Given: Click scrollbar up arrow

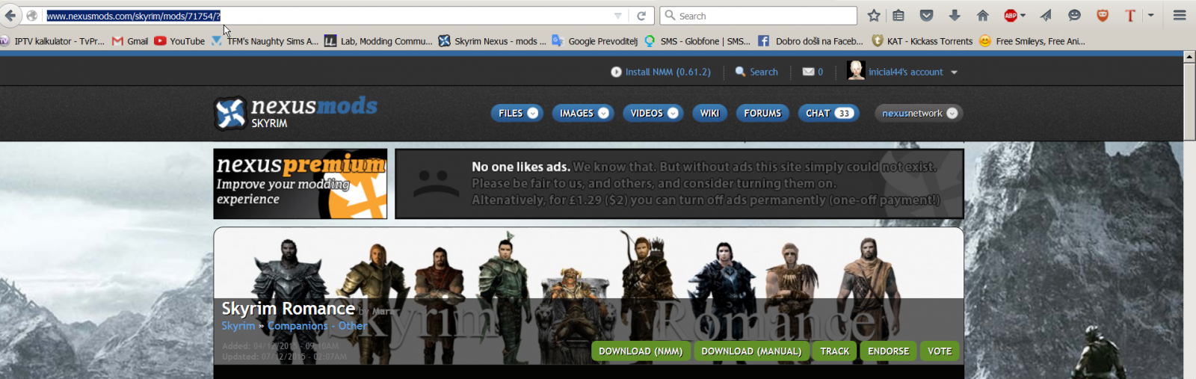Looking at the screenshot, I should coord(1189,57).
